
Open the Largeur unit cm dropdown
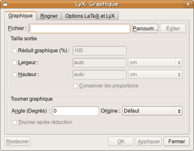point(155,63)
